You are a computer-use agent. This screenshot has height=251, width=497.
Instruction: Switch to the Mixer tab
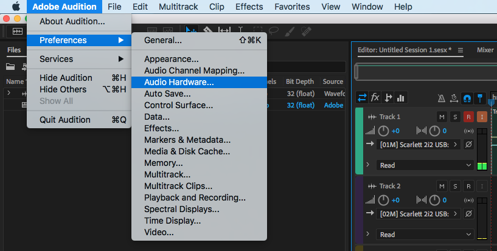click(x=485, y=50)
